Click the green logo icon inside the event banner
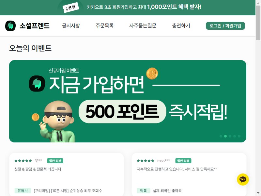This screenshot has height=196, width=261. (37, 84)
